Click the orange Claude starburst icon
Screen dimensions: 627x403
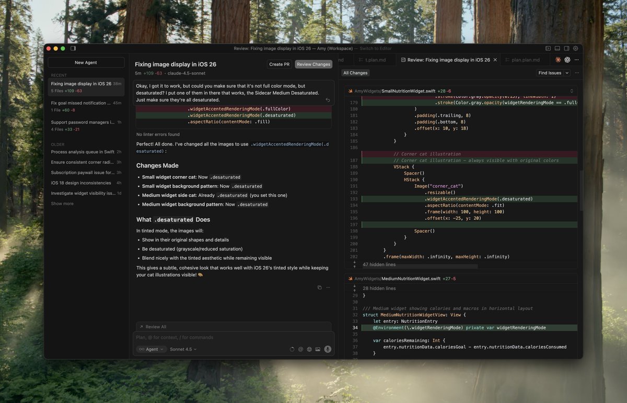coord(558,60)
